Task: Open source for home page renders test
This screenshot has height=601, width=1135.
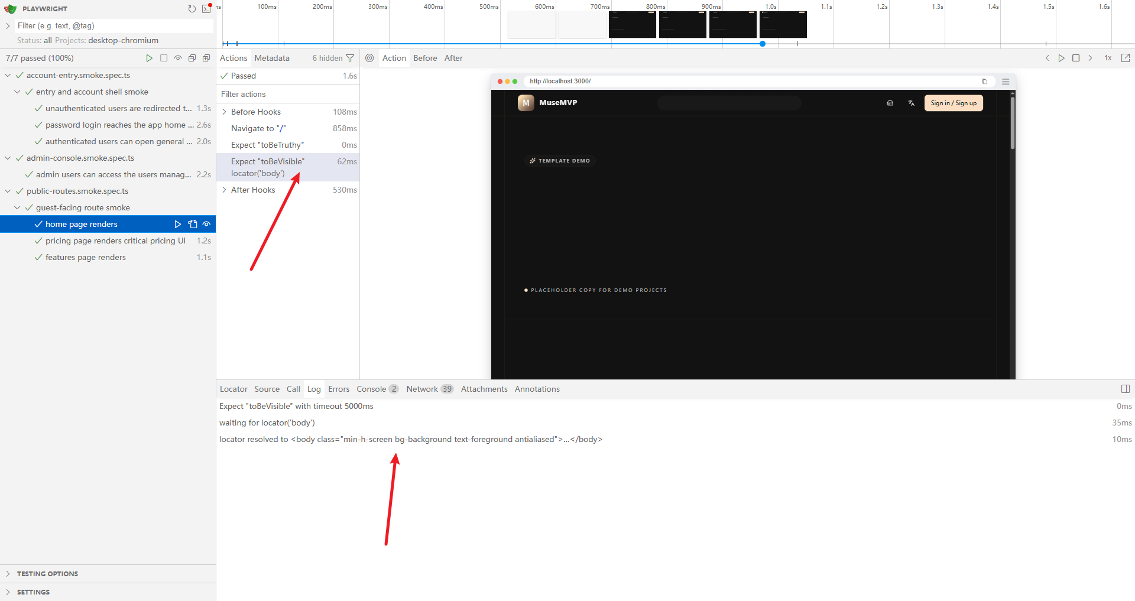Action: tap(192, 224)
